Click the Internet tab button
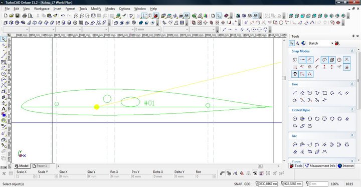361x187 pixels. (346, 166)
